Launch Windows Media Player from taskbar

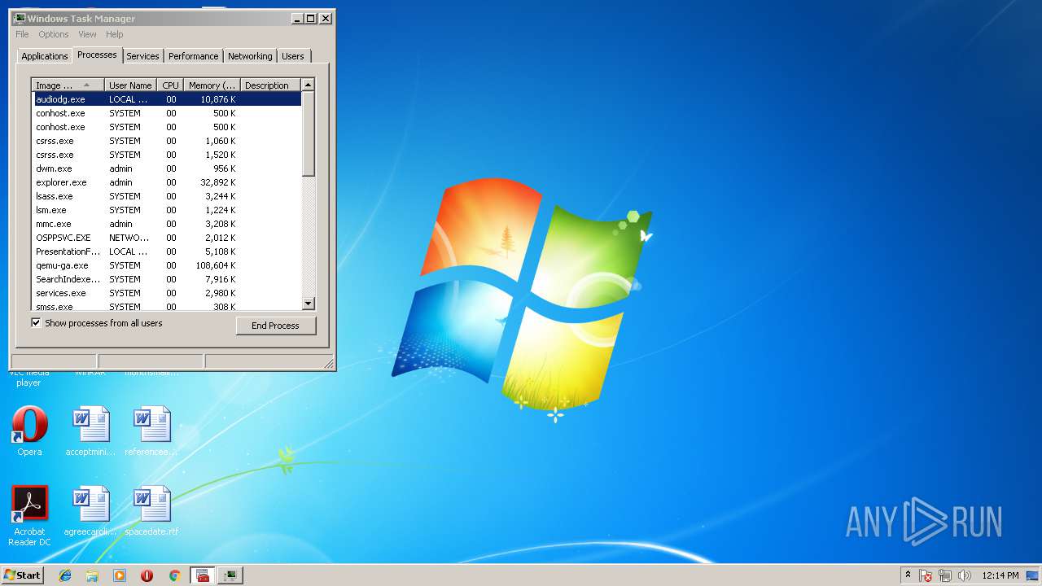(120, 575)
